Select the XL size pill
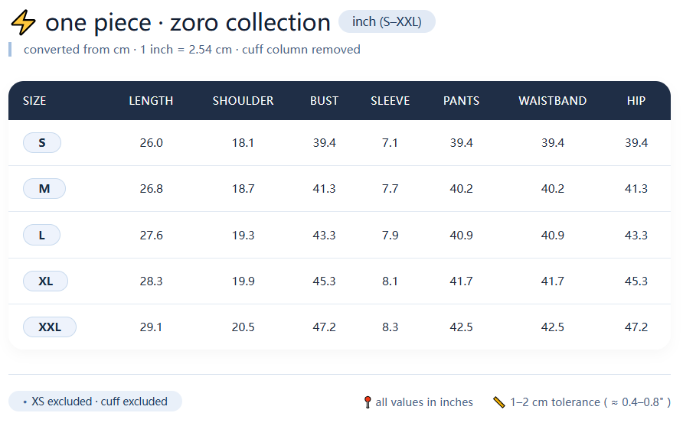 point(46,281)
